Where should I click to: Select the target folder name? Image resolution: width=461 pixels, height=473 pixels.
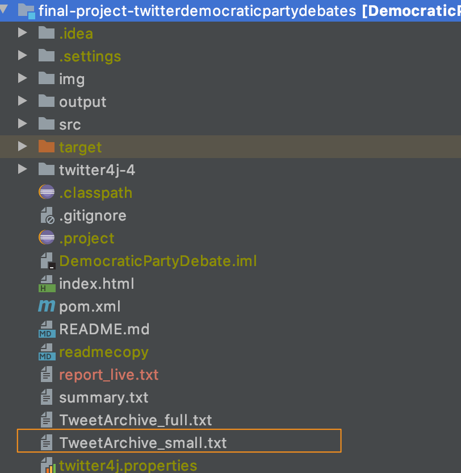[x=80, y=147]
